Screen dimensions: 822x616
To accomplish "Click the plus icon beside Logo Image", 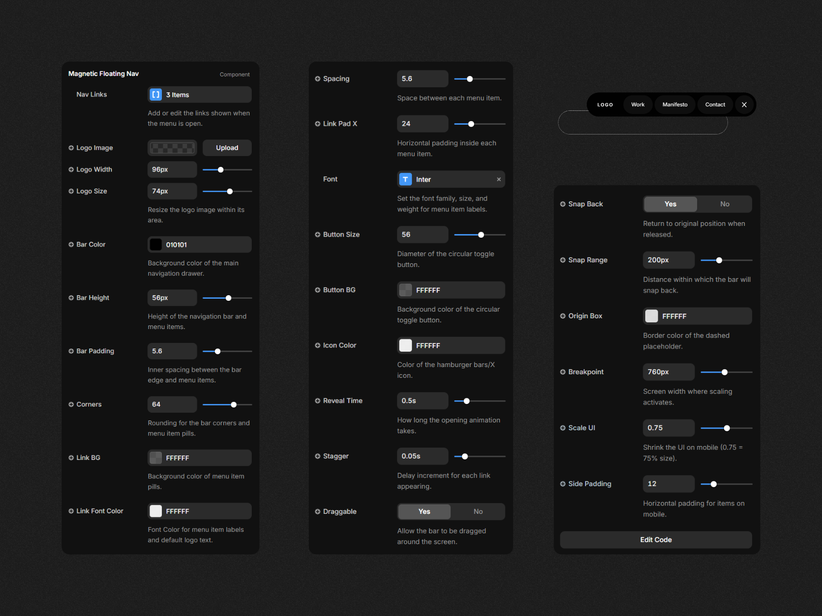I will [71, 148].
